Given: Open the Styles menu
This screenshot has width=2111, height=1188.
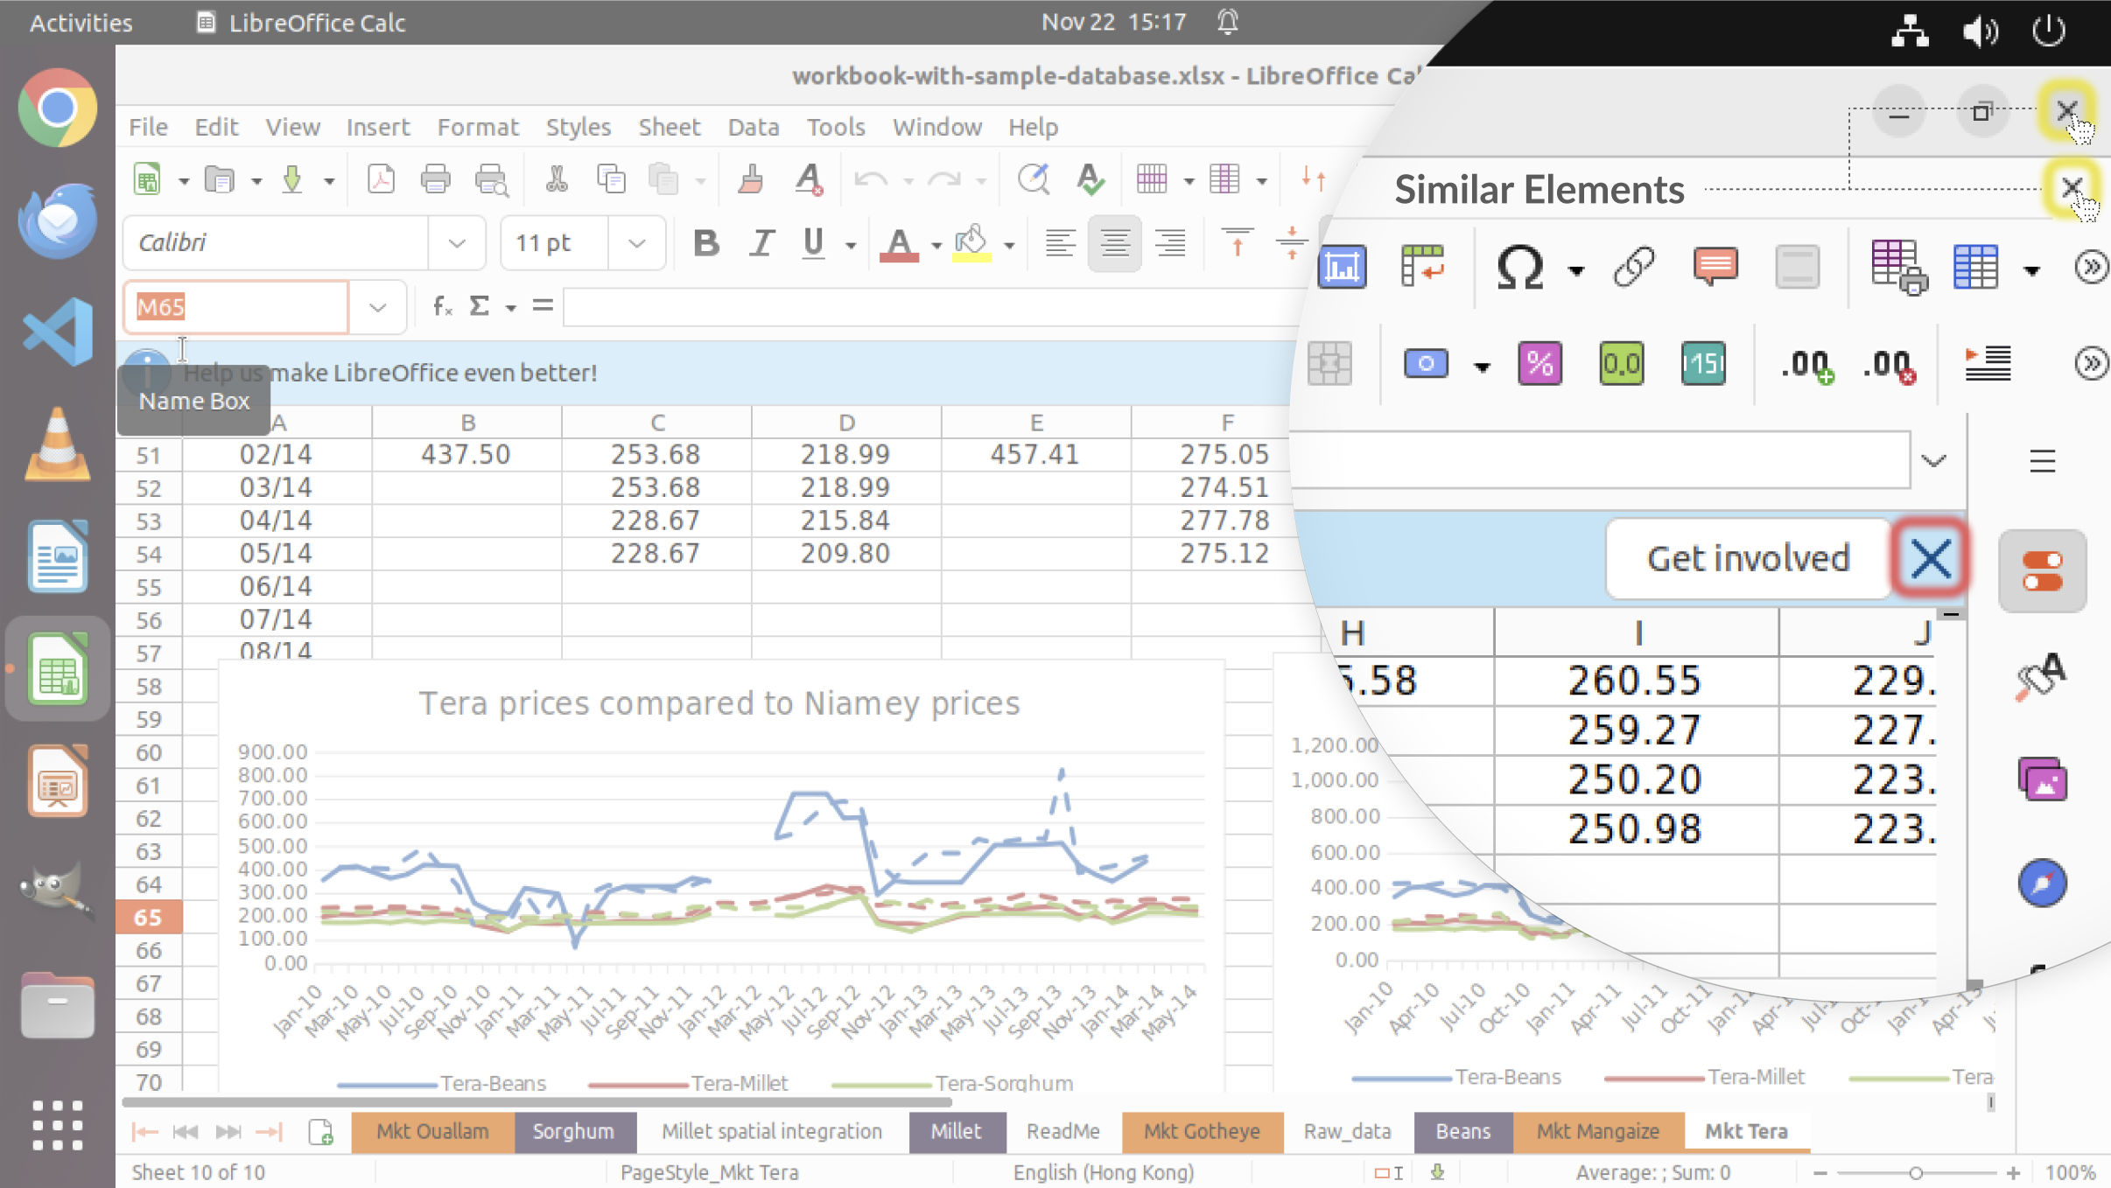Looking at the screenshot, I should pos(578,127).
